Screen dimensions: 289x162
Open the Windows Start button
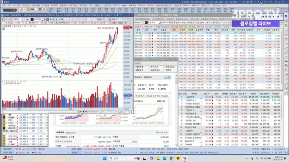(104, 158)
